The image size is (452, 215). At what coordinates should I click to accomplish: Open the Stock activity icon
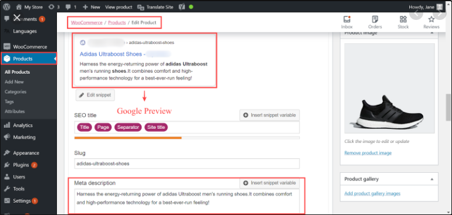(x=403, y=22)
